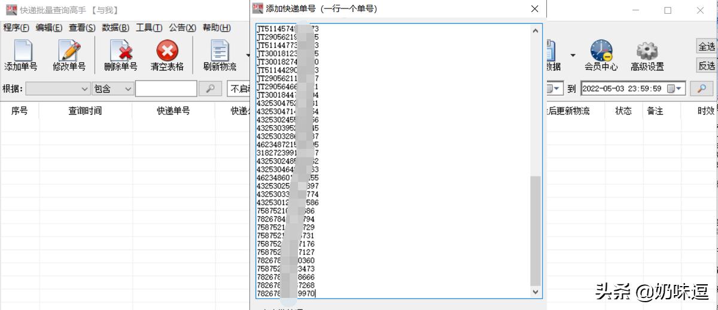Click line ending with 8666

[x=286, y=278]
